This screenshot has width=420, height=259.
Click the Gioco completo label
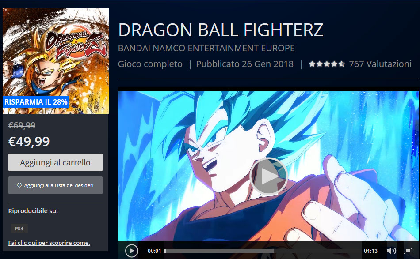pos(150,64)
